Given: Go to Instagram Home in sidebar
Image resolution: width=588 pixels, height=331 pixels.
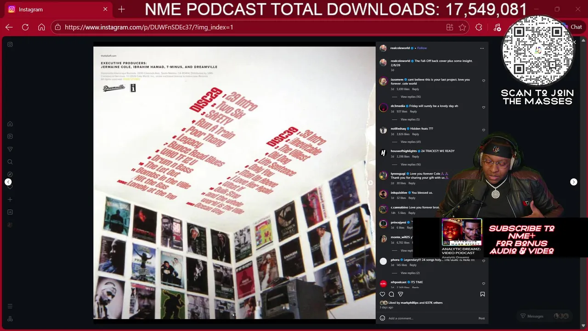Looking at the screenshot, I should tap(10, 124).
